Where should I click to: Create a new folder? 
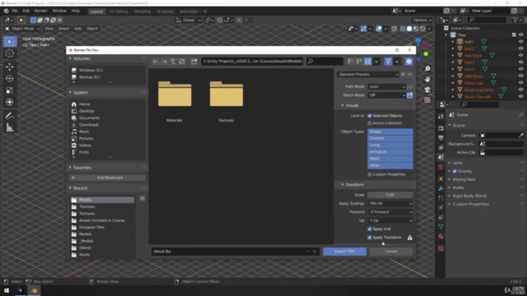[194, 62]
